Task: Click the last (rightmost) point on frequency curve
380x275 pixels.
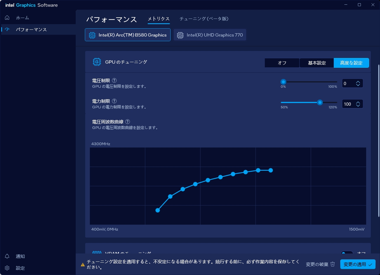Action: pos(271,170)
